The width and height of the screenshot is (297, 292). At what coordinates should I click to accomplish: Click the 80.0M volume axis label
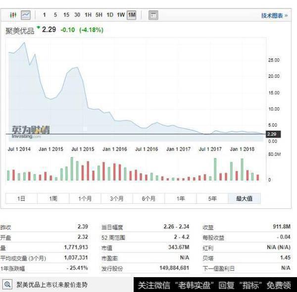[274, 154]
